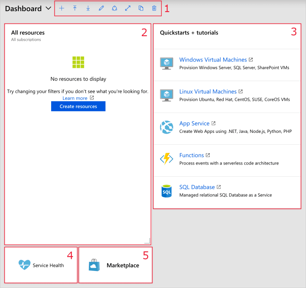Open the SQL Database quickstart link

pyautogui.click(x=197, y=187)
